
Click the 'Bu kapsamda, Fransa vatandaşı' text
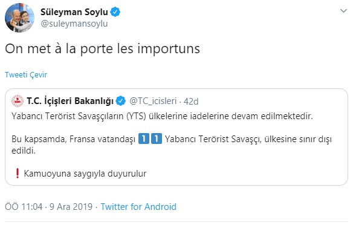pyautogui.click(x=73, y=139)
